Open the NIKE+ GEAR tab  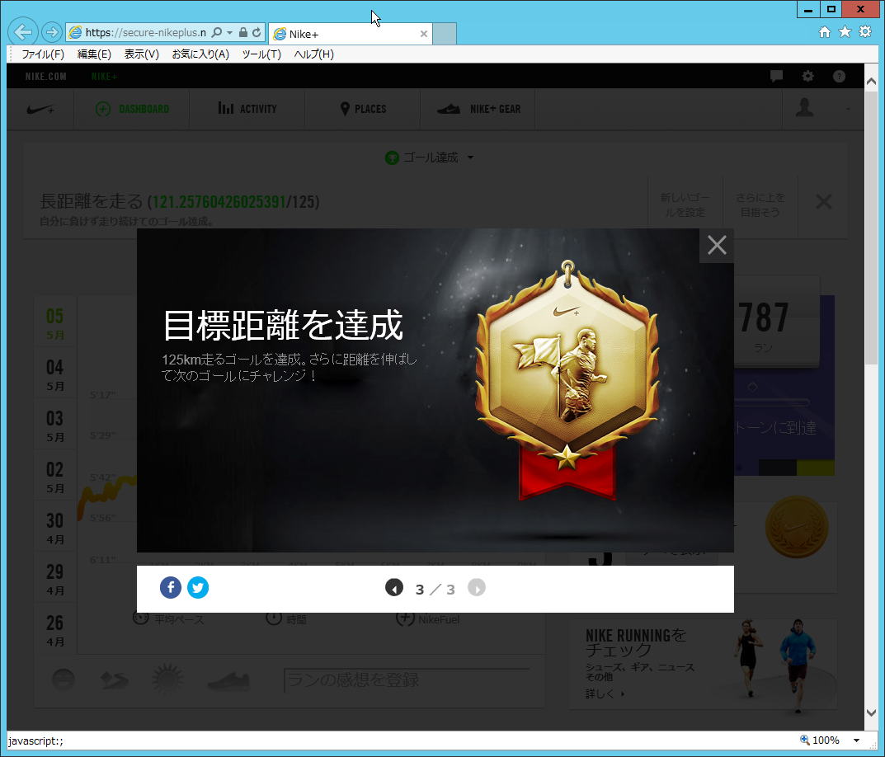point(478,109)
